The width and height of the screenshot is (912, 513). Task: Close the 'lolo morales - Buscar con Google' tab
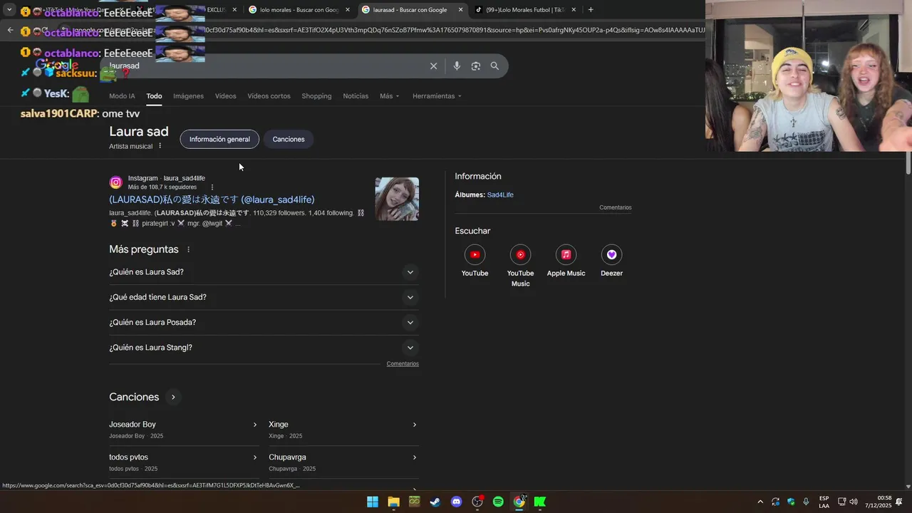(348, 10)
